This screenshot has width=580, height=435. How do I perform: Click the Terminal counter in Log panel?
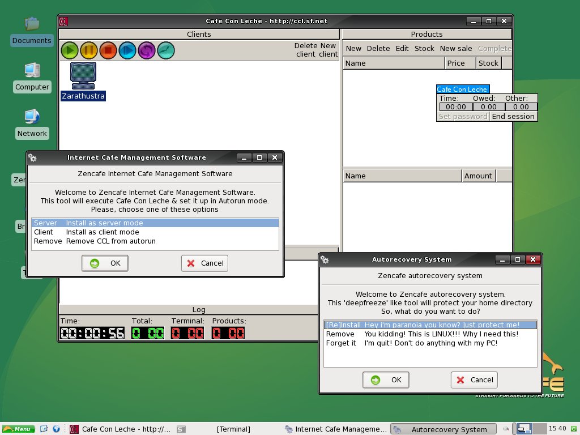(x=187, y=333)
